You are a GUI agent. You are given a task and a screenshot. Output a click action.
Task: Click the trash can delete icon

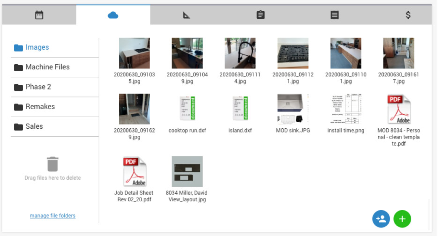pos(52,164)
